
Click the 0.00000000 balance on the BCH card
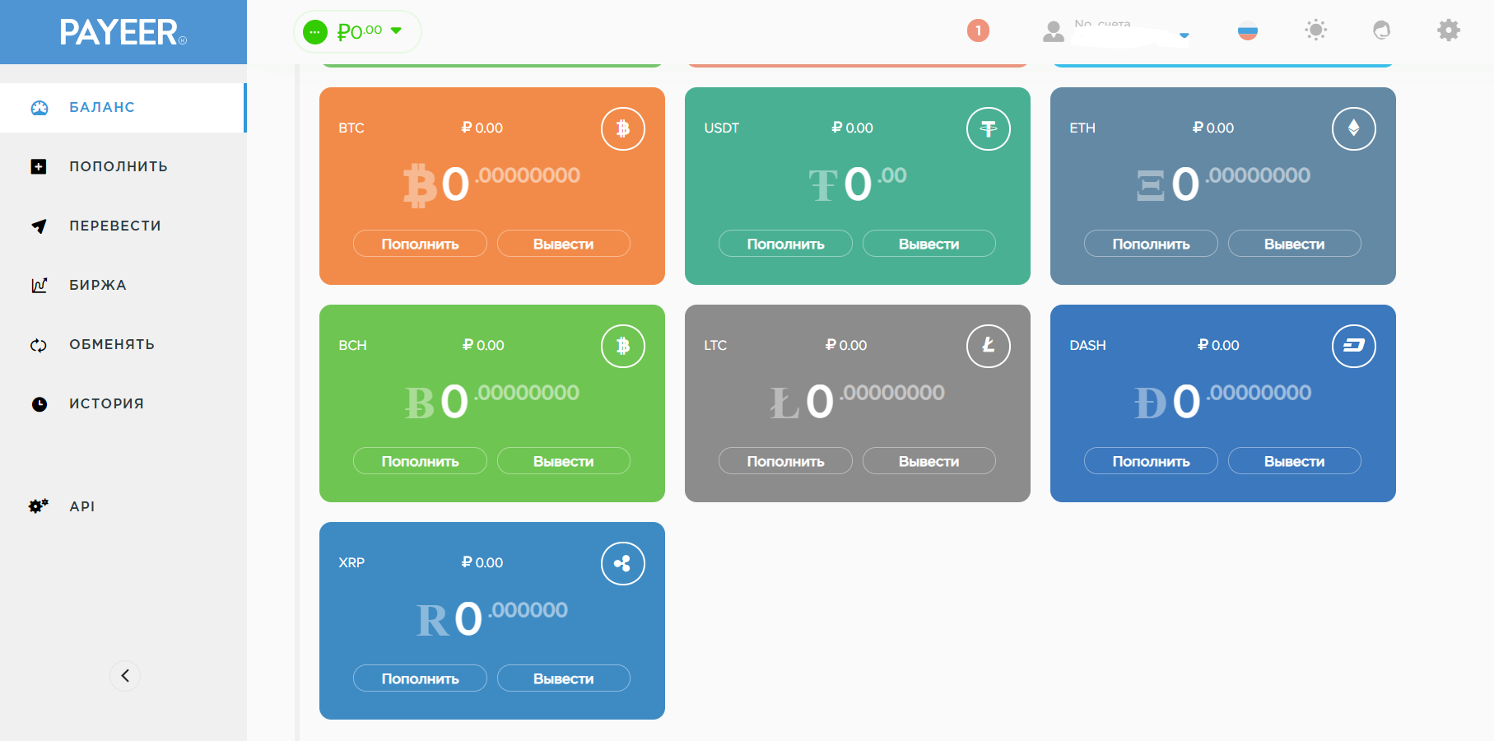point(491,401)
